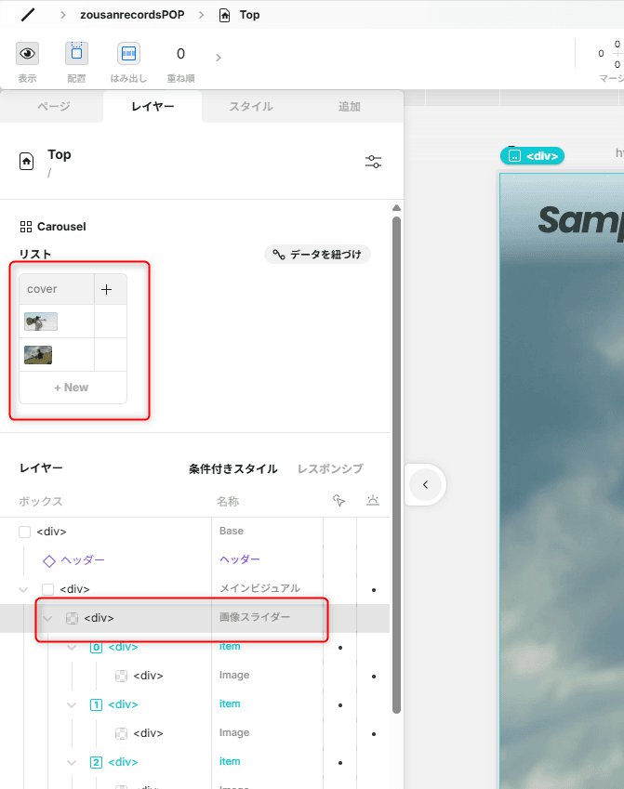
Task: Open the 配置 layout tool
Action: [x=76, y=54]
